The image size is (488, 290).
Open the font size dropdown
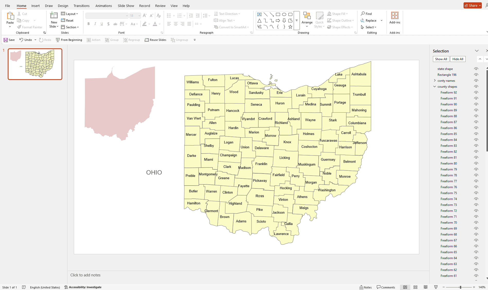(139, 16)
